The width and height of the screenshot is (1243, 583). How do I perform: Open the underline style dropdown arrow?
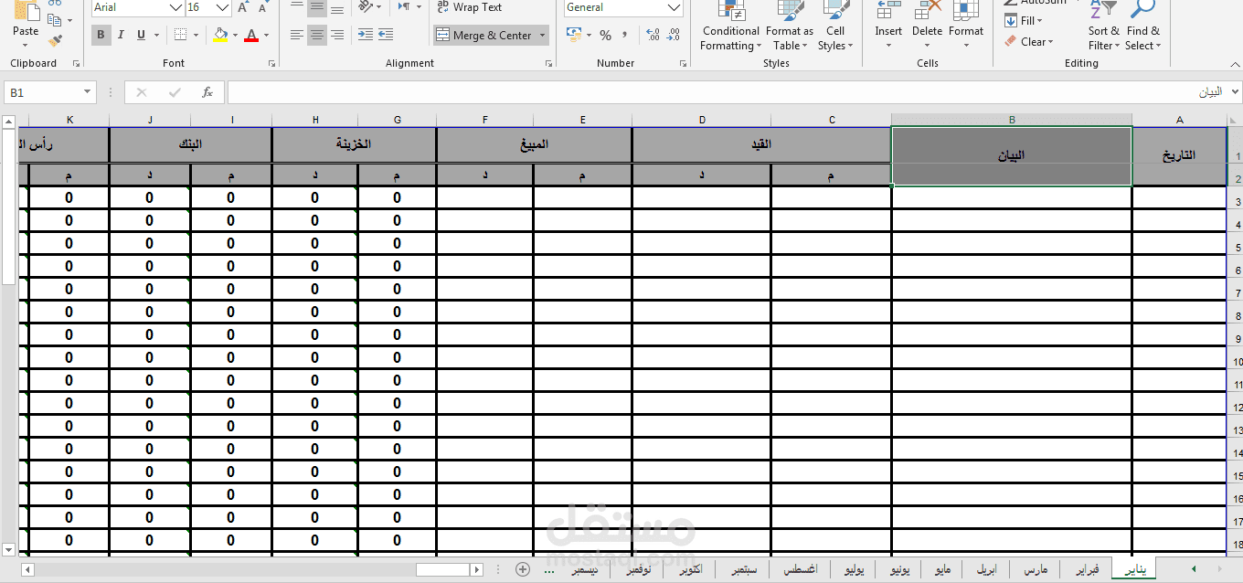[156, 36]
